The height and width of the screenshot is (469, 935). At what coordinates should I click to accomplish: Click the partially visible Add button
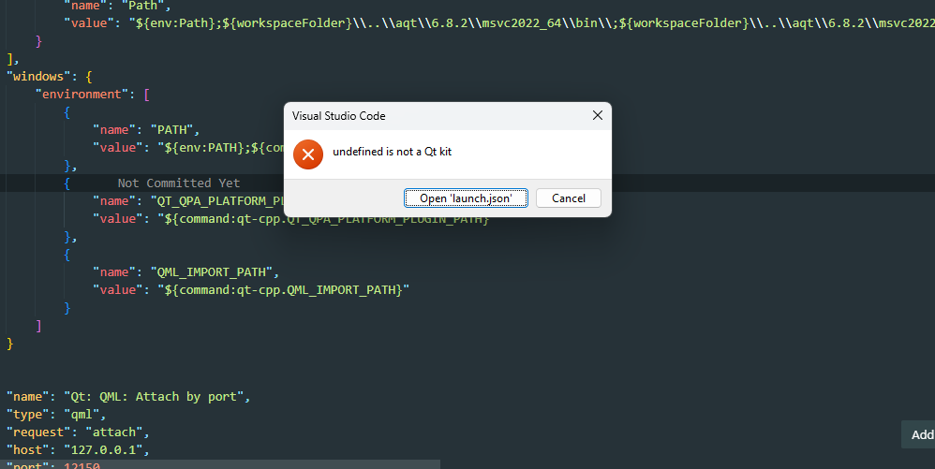point(919,434)
